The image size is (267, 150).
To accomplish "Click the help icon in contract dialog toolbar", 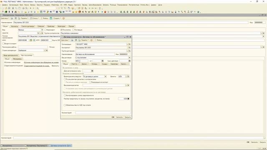I will click(x=91, y=40).
